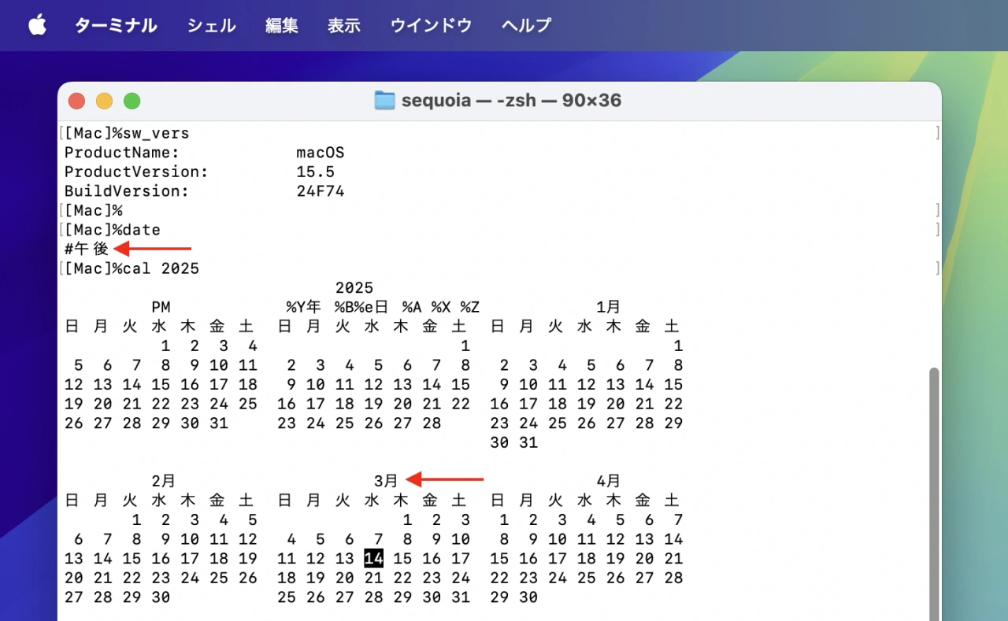Open the 表示 menu
The height and width of the screenshot is (621, 1008).
[344, 25]
